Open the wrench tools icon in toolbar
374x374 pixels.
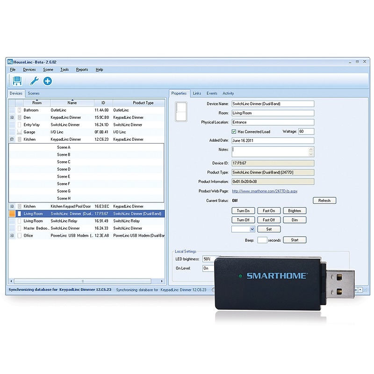[x=34, y=81]
